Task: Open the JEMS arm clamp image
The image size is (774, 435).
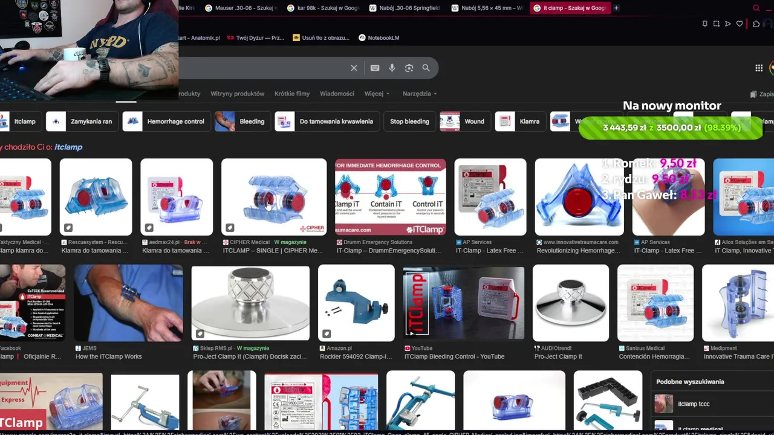Action: (128, 303)
